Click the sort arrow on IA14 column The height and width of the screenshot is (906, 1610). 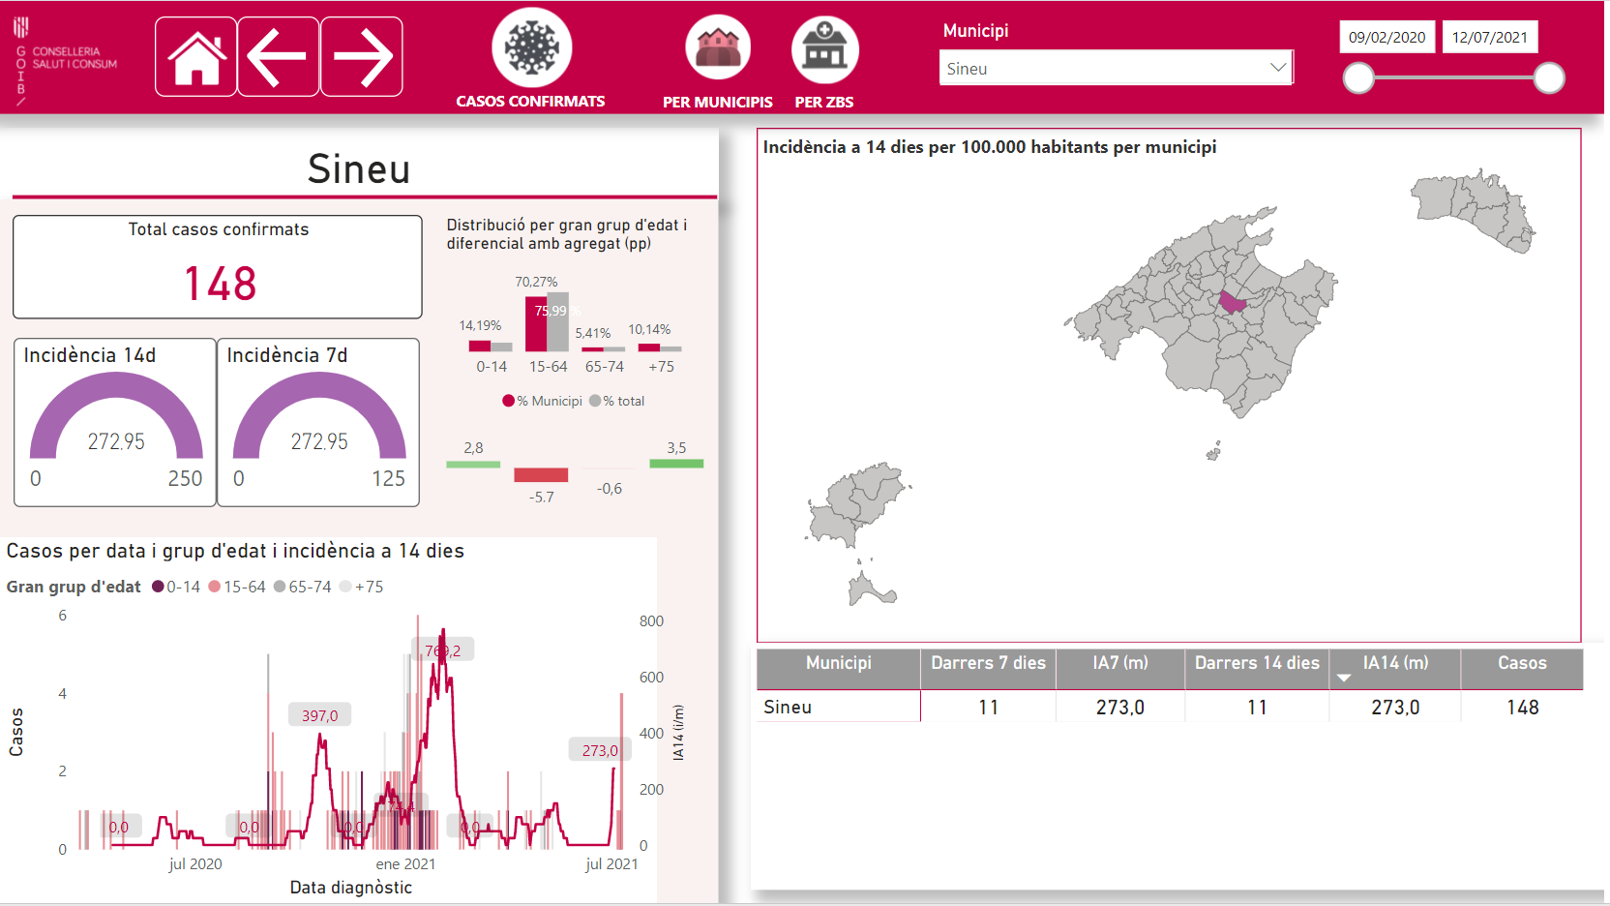point(1343,678)
